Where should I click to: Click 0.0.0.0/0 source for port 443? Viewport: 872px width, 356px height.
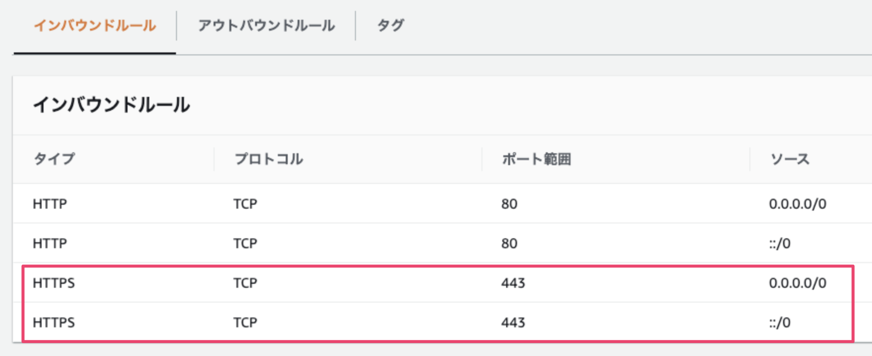click(x=797, y=283)
